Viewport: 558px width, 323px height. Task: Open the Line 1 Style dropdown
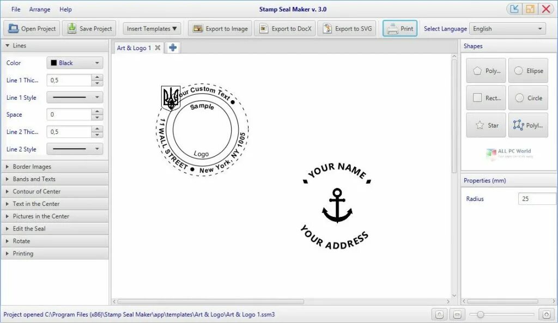pos(75,97)
